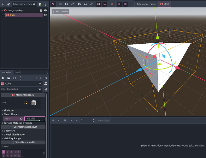Toggle visibility of Cube node
This screenshot has width=206, height=158.
[45, 15]
